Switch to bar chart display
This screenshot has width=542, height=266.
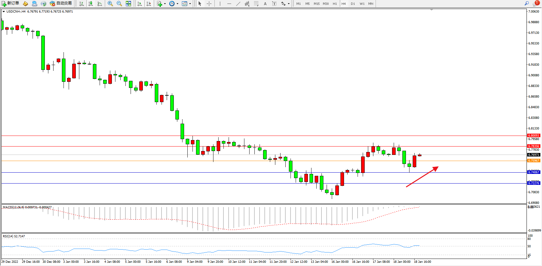pyautogui.click(x=82, y=4)
